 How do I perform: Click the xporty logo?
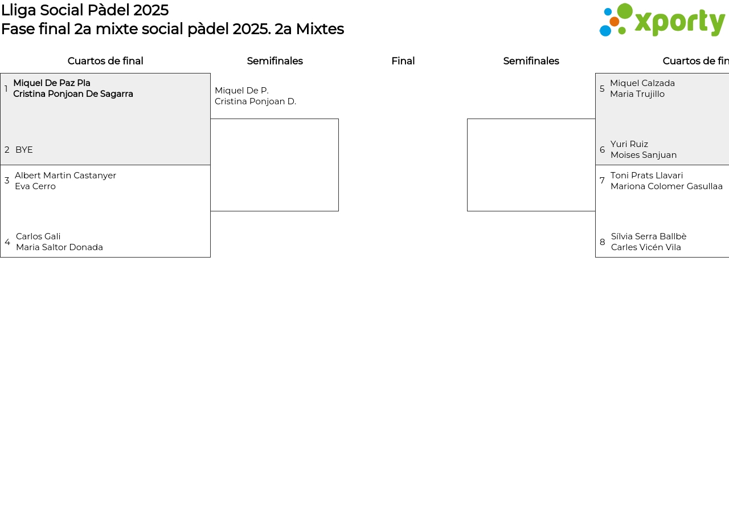click(662, 21)
